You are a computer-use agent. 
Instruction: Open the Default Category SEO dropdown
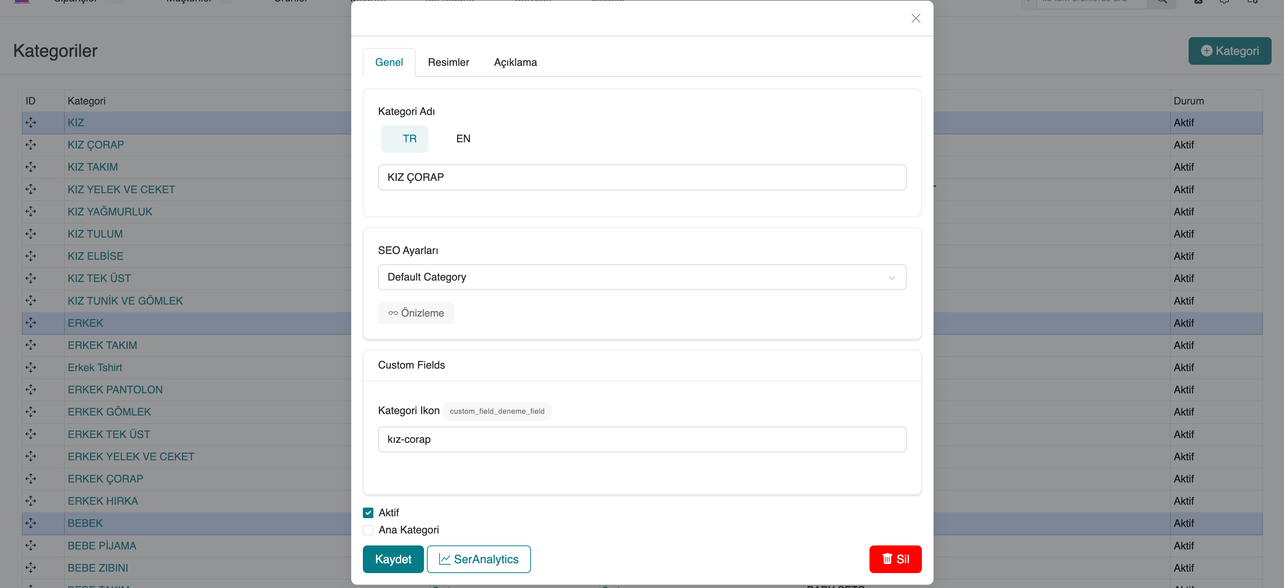click(x=642, y=277)
